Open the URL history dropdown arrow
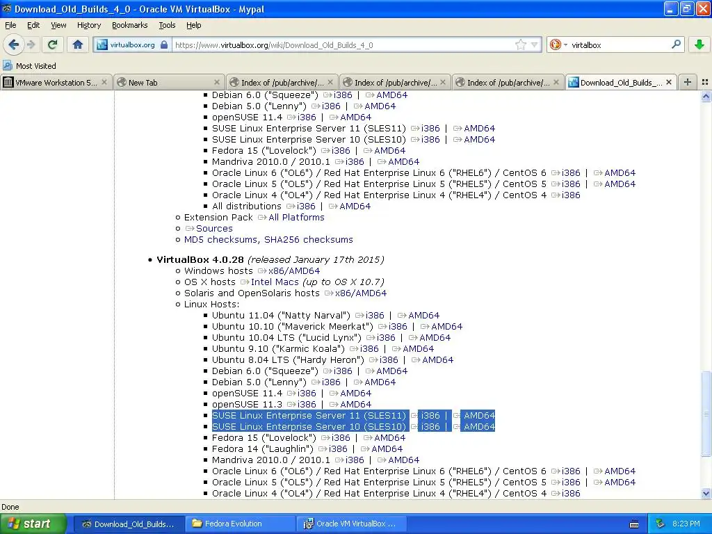 tap(535, 44)
